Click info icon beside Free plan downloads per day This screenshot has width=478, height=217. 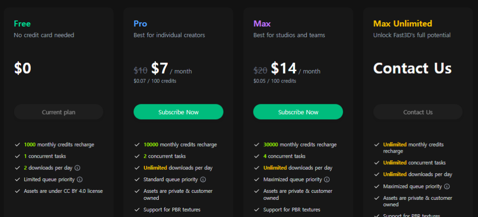tap(77, 168)
